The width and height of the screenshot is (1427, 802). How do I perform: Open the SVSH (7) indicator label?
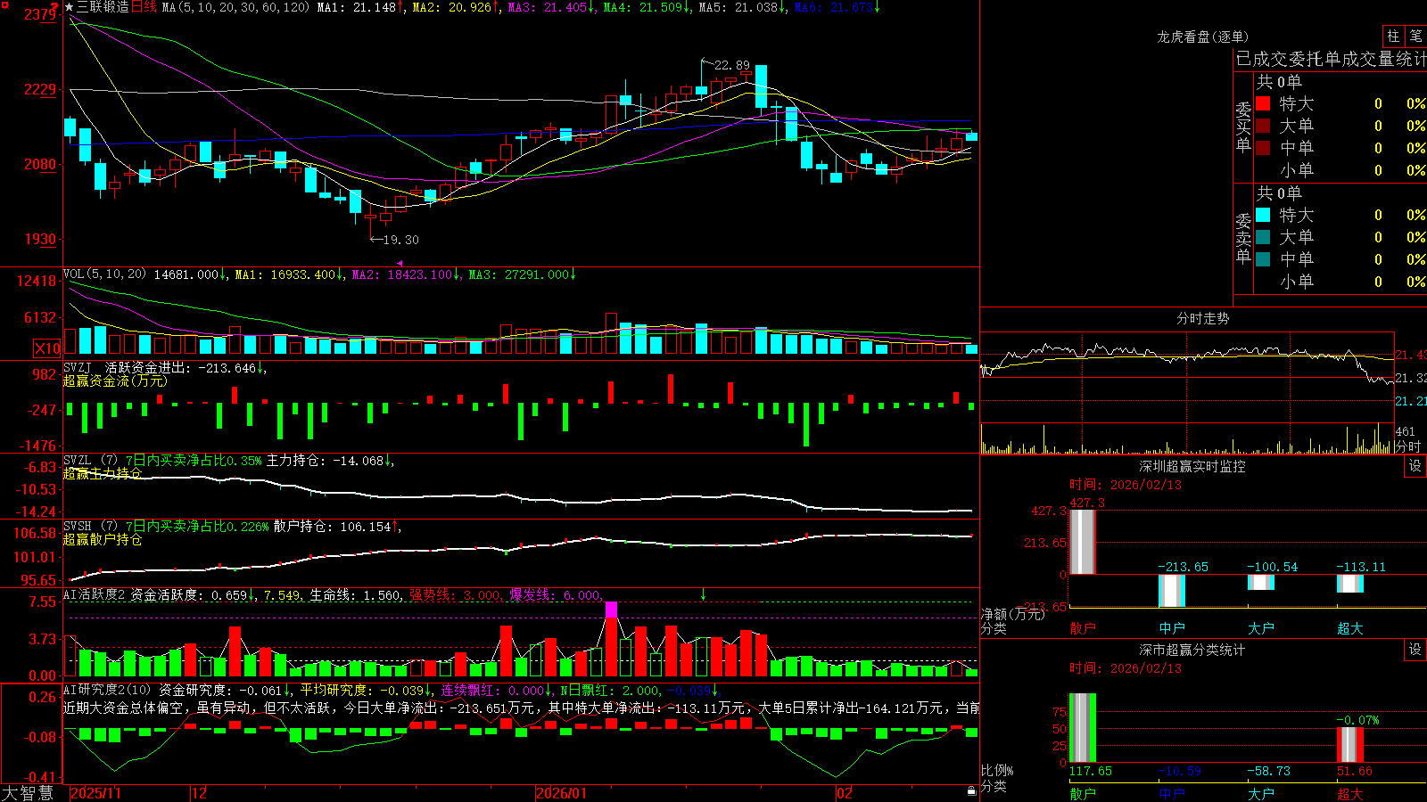point(92,527)
